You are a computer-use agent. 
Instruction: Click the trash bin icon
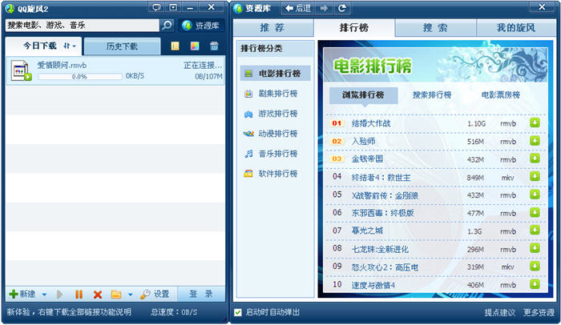pyautogui.click(x=214, y=46)
